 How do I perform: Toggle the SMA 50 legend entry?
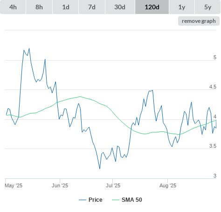click(x=127, y=200)
